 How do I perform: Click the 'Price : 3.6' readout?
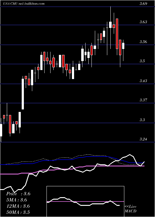coord(18,194)
